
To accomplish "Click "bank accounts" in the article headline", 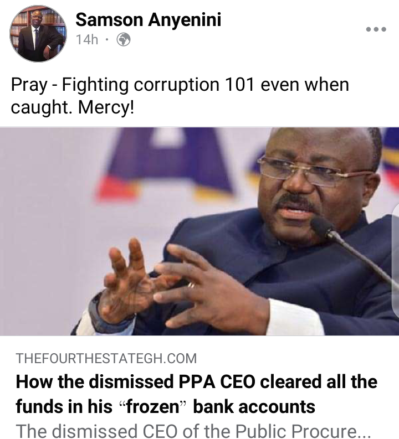I will tap(254, 406).
